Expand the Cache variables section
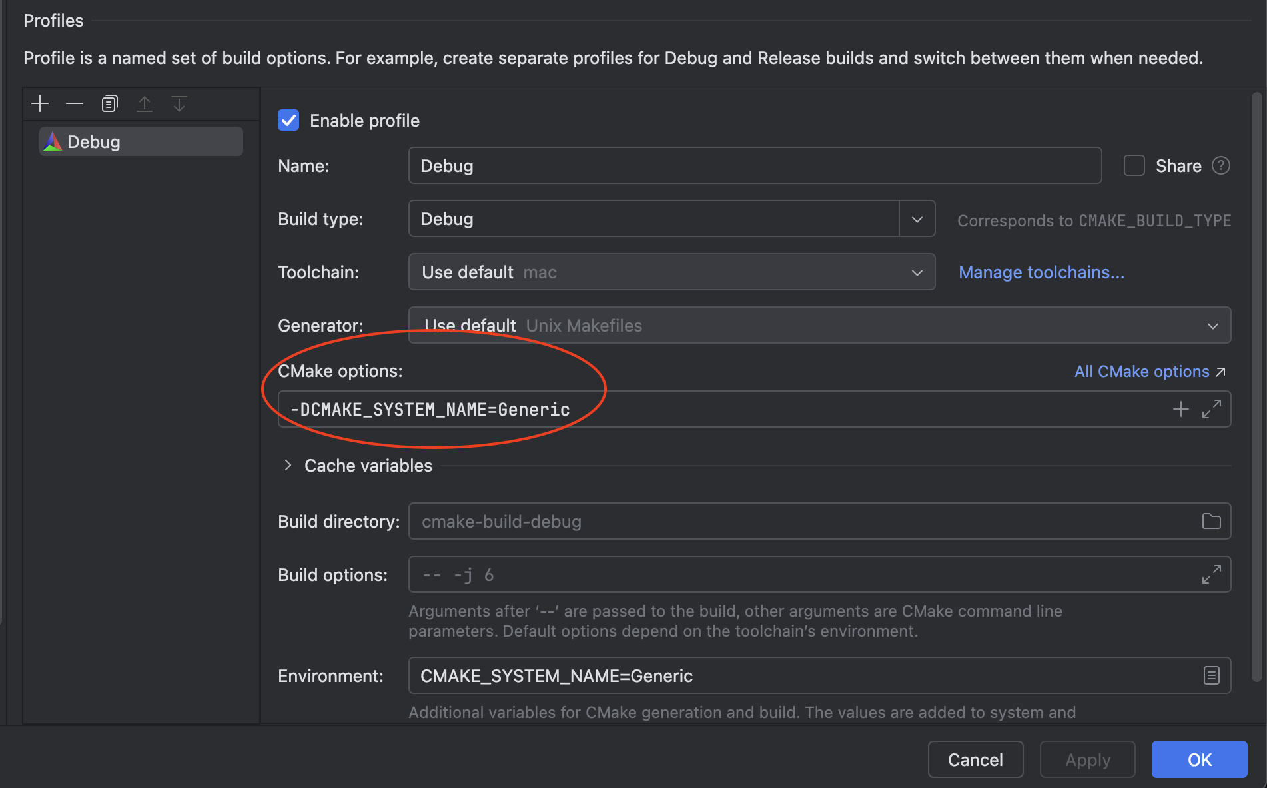 tap(288, 466)
